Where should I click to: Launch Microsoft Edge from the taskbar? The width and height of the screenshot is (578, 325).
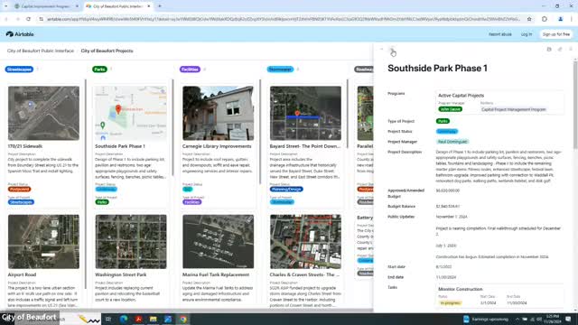[124, 319]
